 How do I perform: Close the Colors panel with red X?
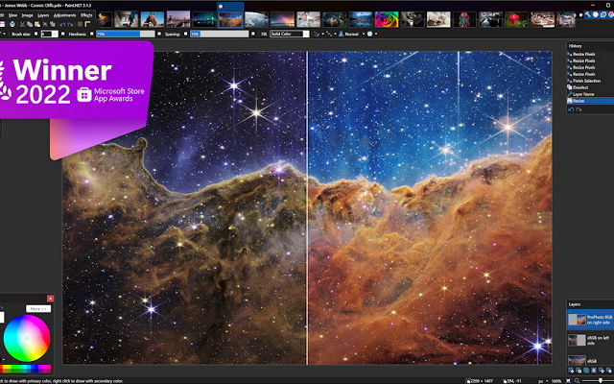50,299
